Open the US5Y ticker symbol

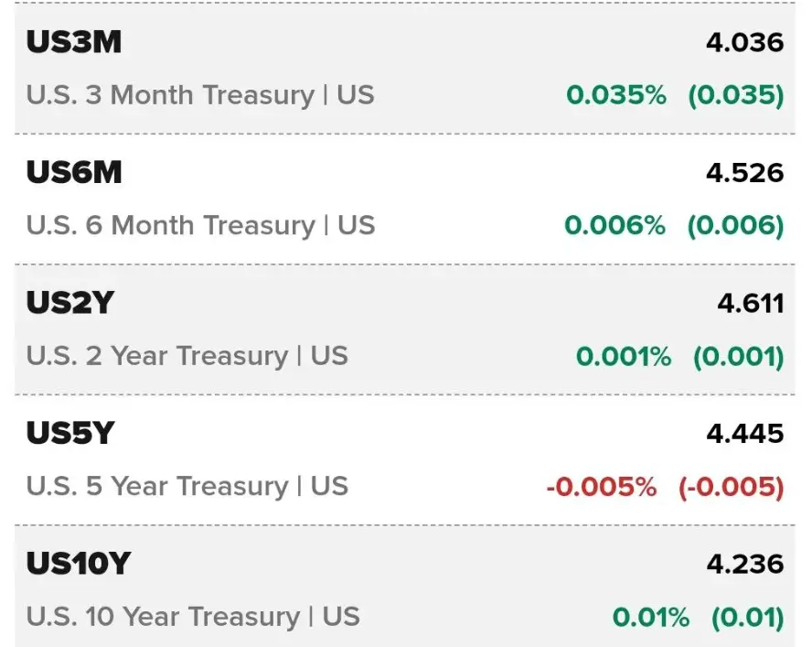(x=69, y=433)
